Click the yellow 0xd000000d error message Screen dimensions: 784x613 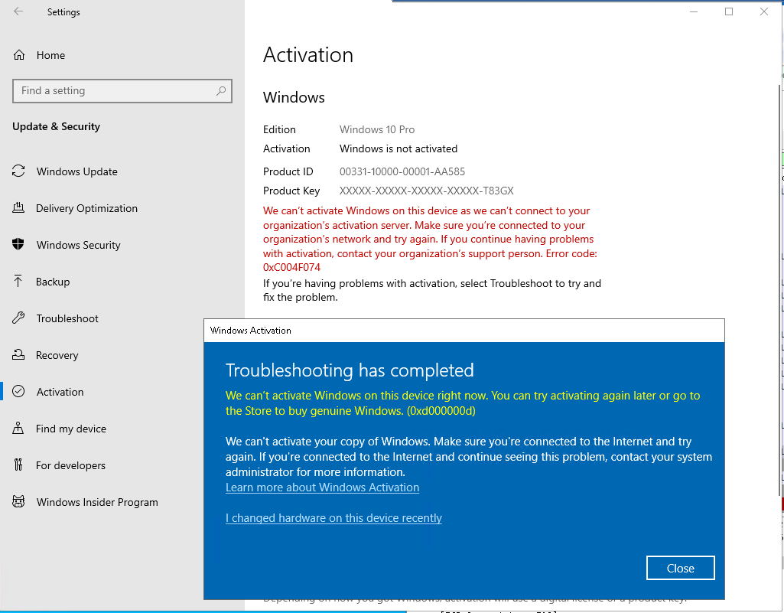click(463, 403)
